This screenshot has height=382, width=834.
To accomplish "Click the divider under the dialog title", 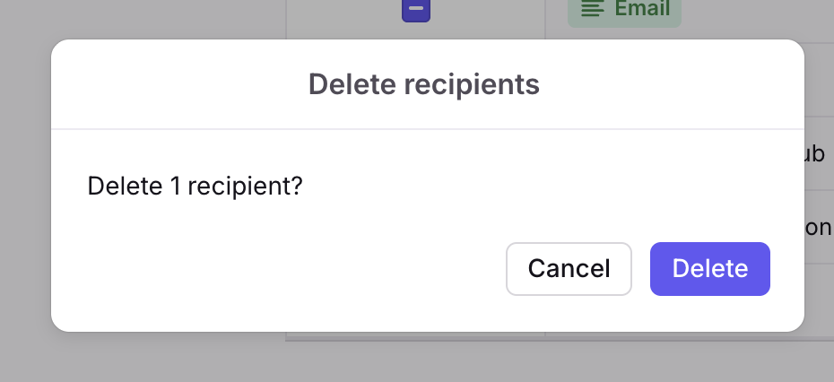I will point(428,129).
